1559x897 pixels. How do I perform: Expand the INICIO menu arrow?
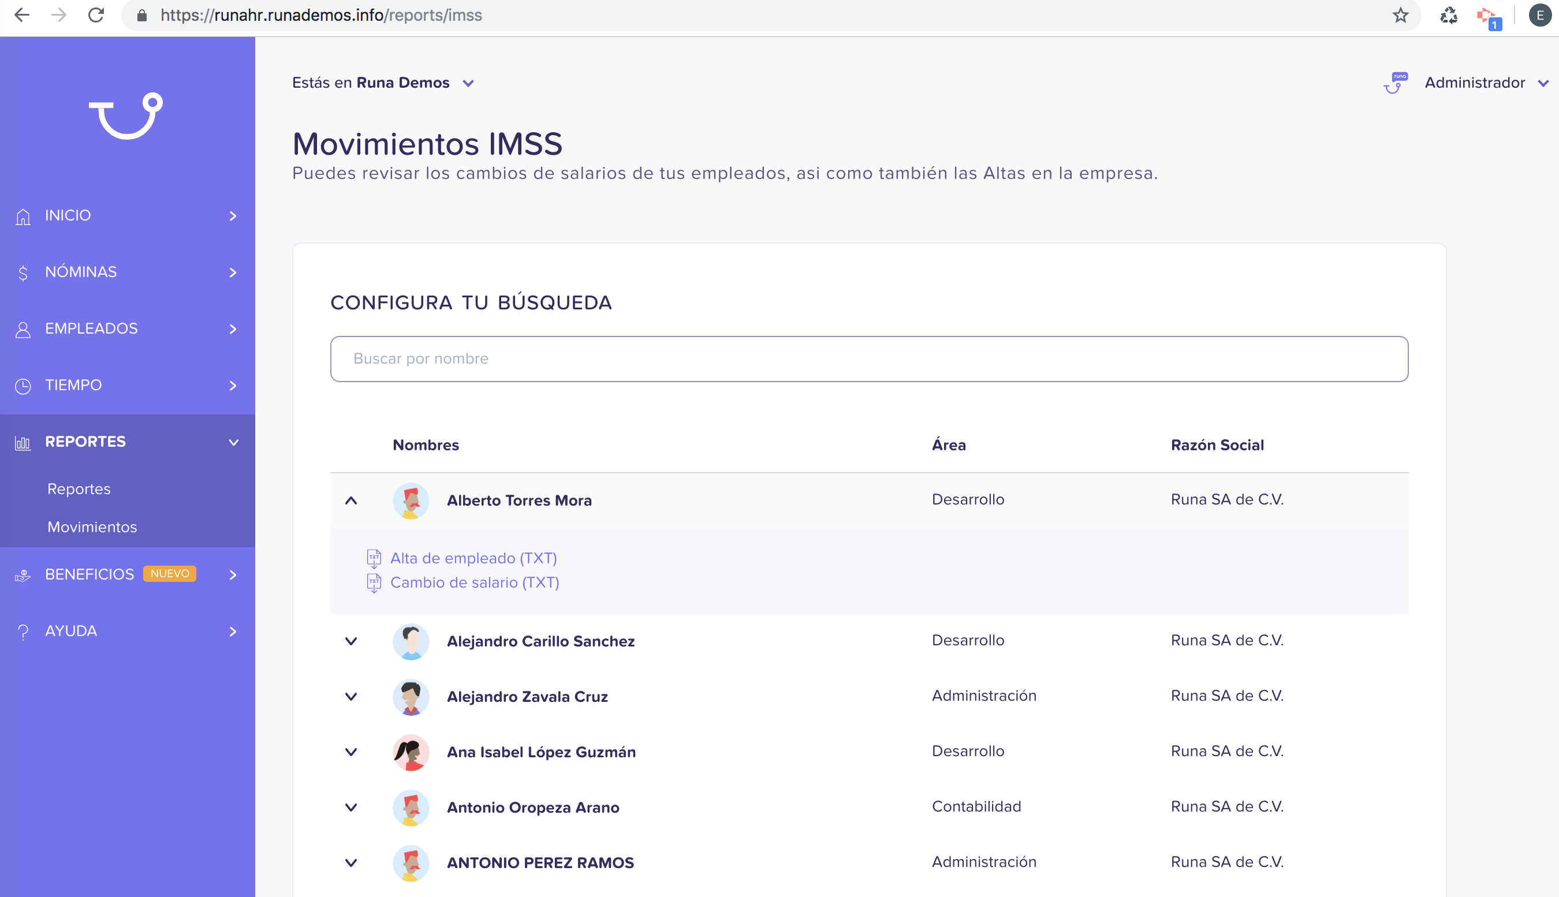tap(233, 216)
